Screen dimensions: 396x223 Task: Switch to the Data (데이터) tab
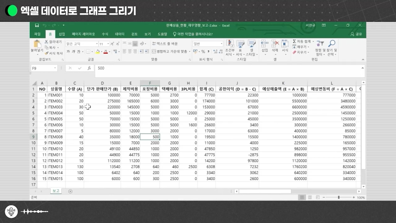coord(120,34)
